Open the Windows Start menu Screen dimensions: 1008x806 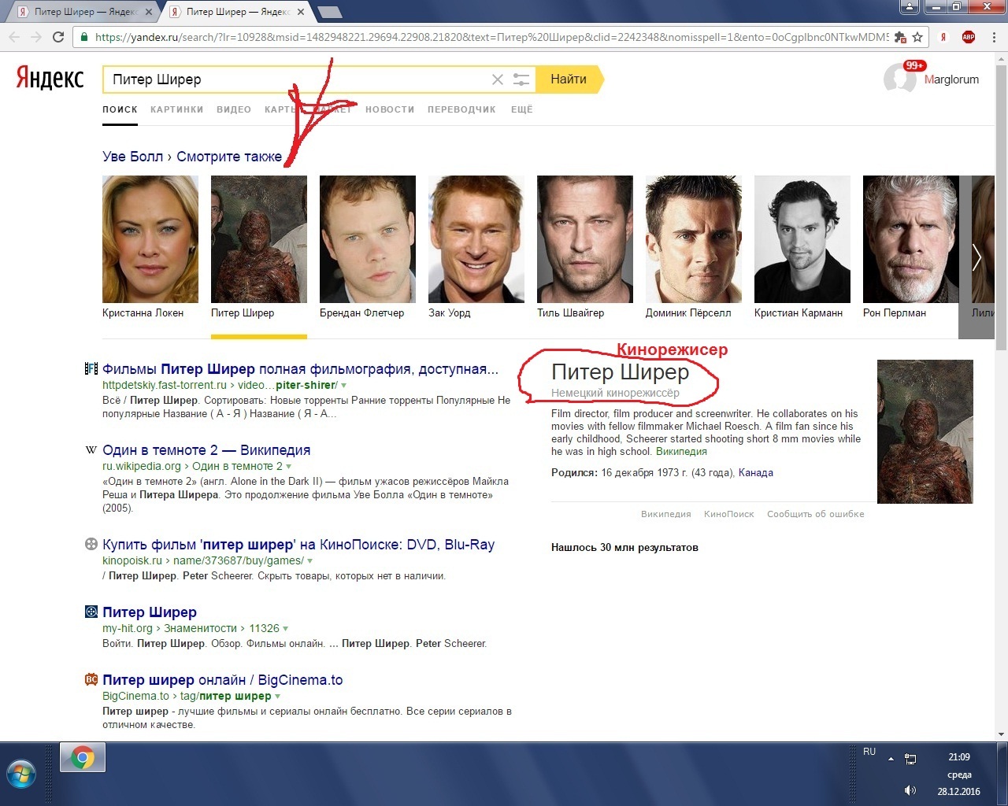22,774
